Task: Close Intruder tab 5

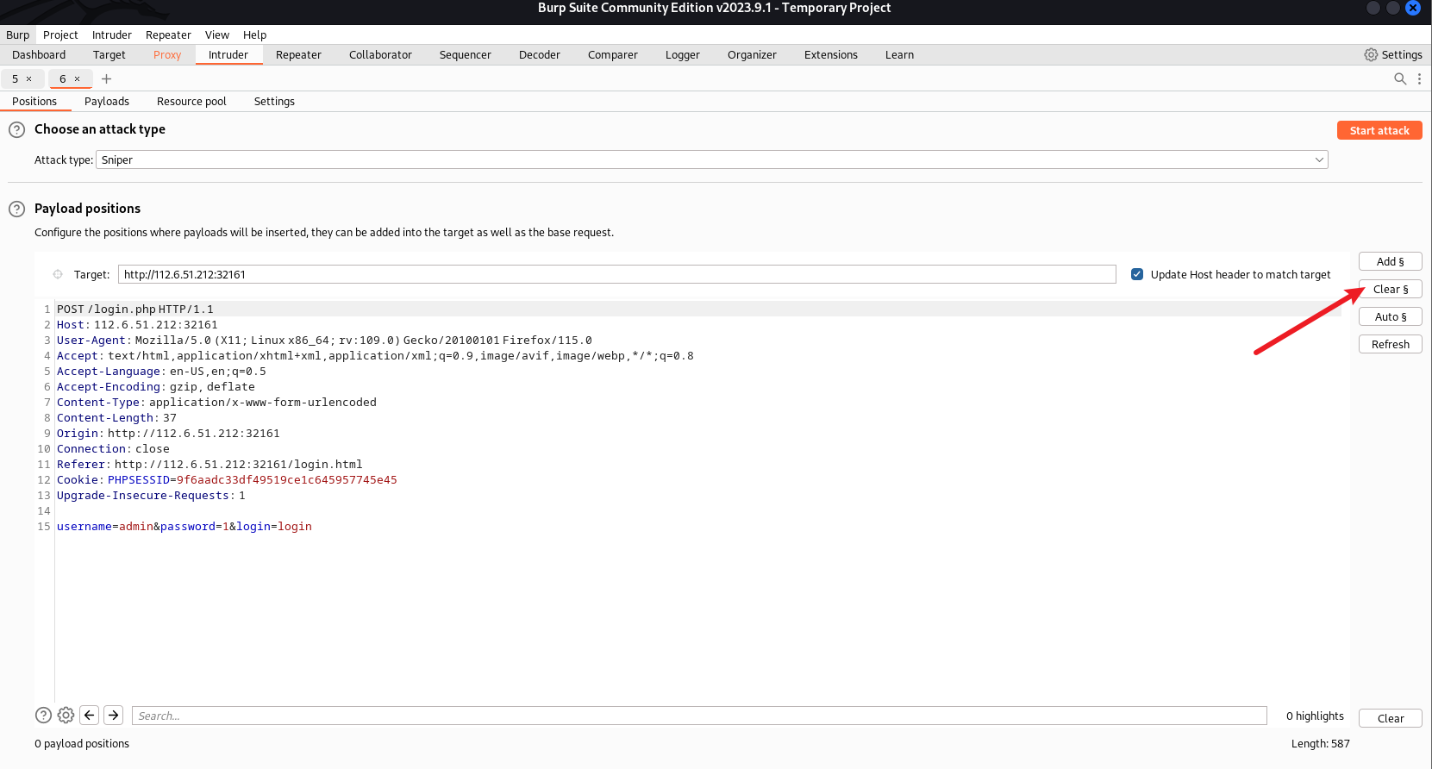Action: [28, 78]
